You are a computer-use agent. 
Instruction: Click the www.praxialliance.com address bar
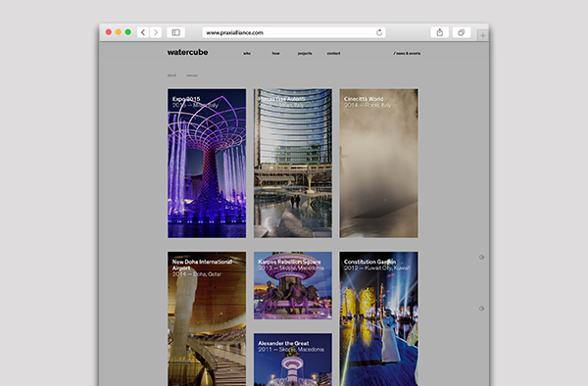pos(294,32)
